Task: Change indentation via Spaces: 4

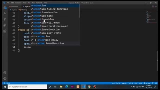Action: 124,83
